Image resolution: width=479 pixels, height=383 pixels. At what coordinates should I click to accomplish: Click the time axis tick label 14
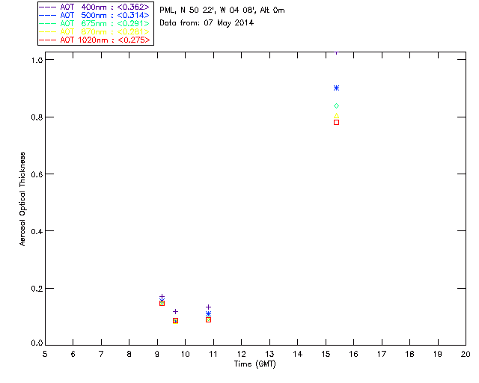pyautogui.click(x=298, y=354)
